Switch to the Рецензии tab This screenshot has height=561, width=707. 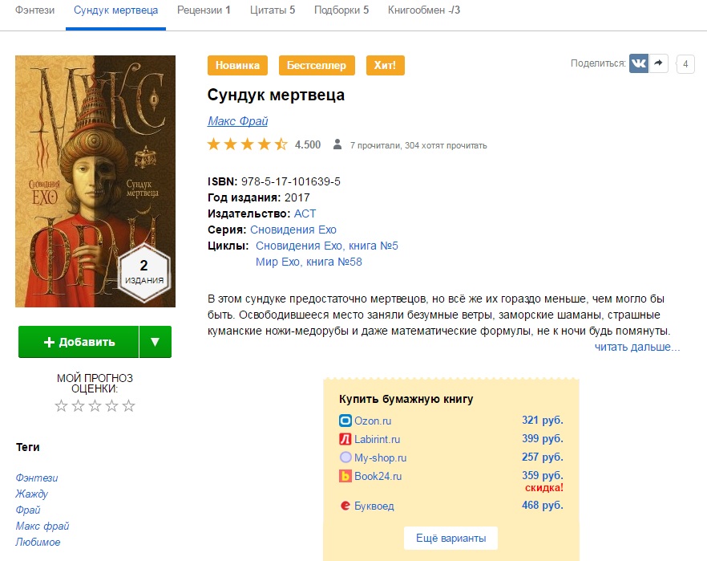coord(204,10)
